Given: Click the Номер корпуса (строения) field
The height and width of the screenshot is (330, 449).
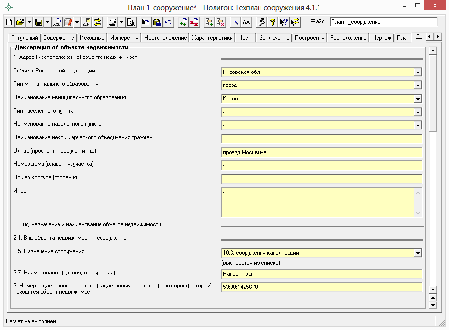Looking at the screenshot, I should tap(322, 179).
